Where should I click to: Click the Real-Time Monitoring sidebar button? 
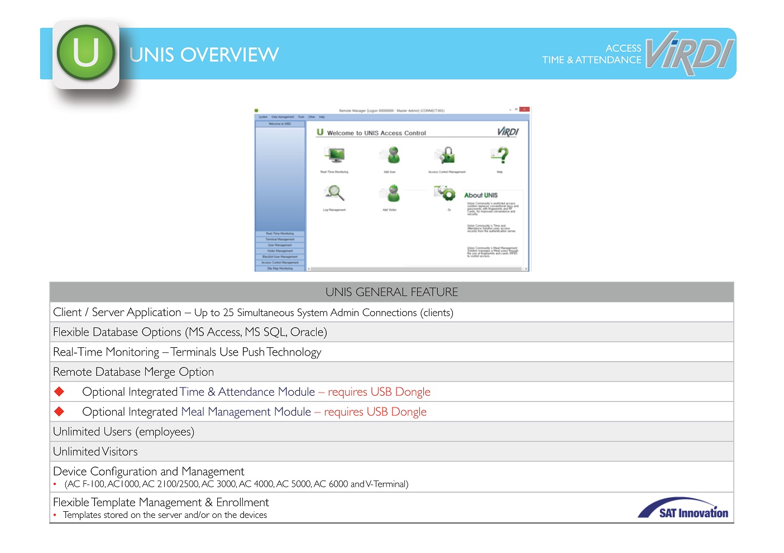[x=280, y=234]
